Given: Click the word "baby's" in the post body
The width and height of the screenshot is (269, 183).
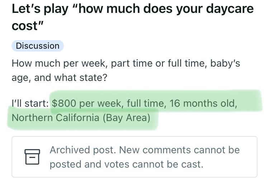Looking at the screenshot, I should pyautogui.click(x=225, y=63).
